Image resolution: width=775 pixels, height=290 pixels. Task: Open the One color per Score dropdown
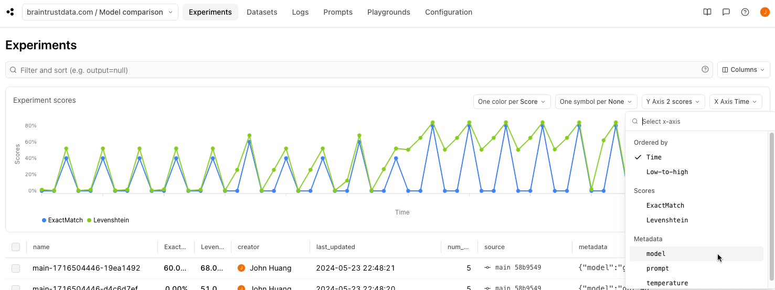click(x=511, y=102)
